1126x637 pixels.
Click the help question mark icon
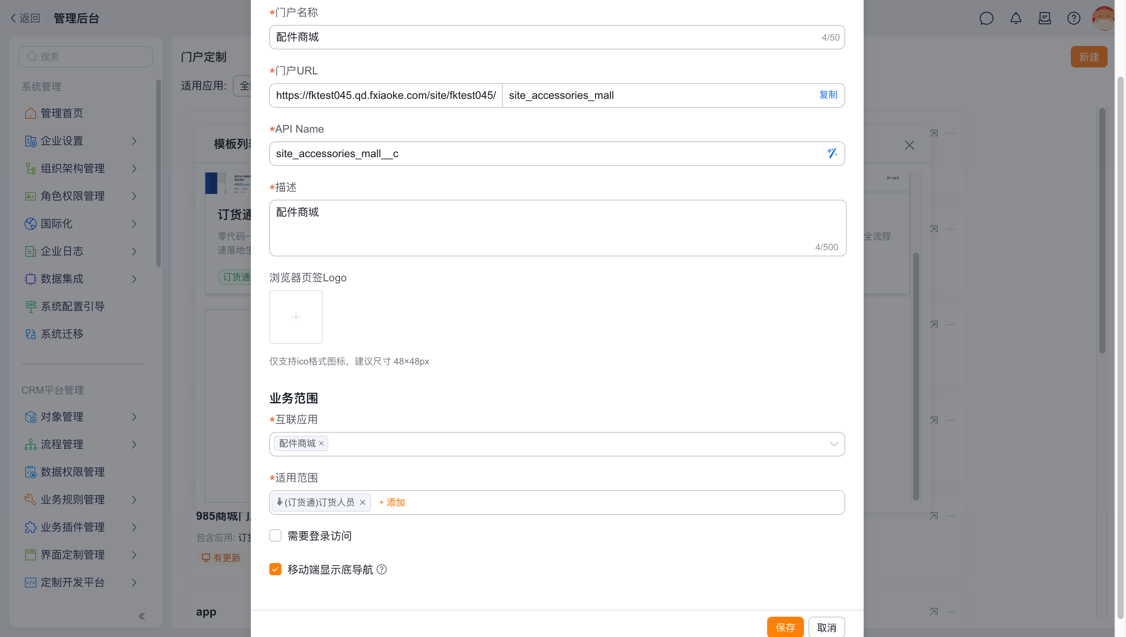coord(1074,18)
